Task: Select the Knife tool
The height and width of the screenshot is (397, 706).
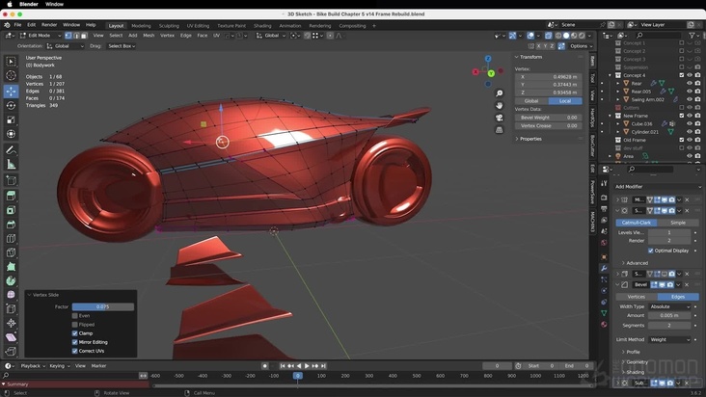Action: 12,252
